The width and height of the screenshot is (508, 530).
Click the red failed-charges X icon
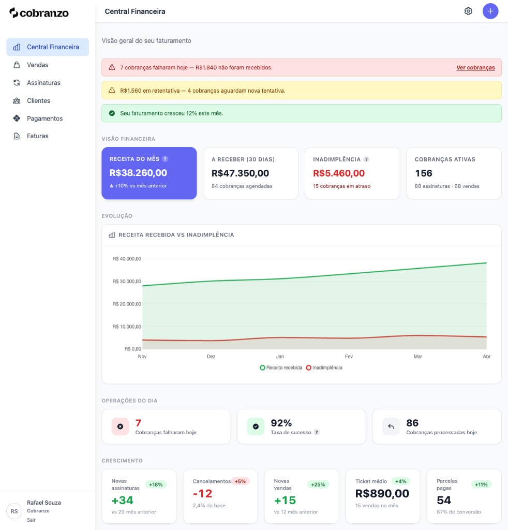click(x=120, y=426)
